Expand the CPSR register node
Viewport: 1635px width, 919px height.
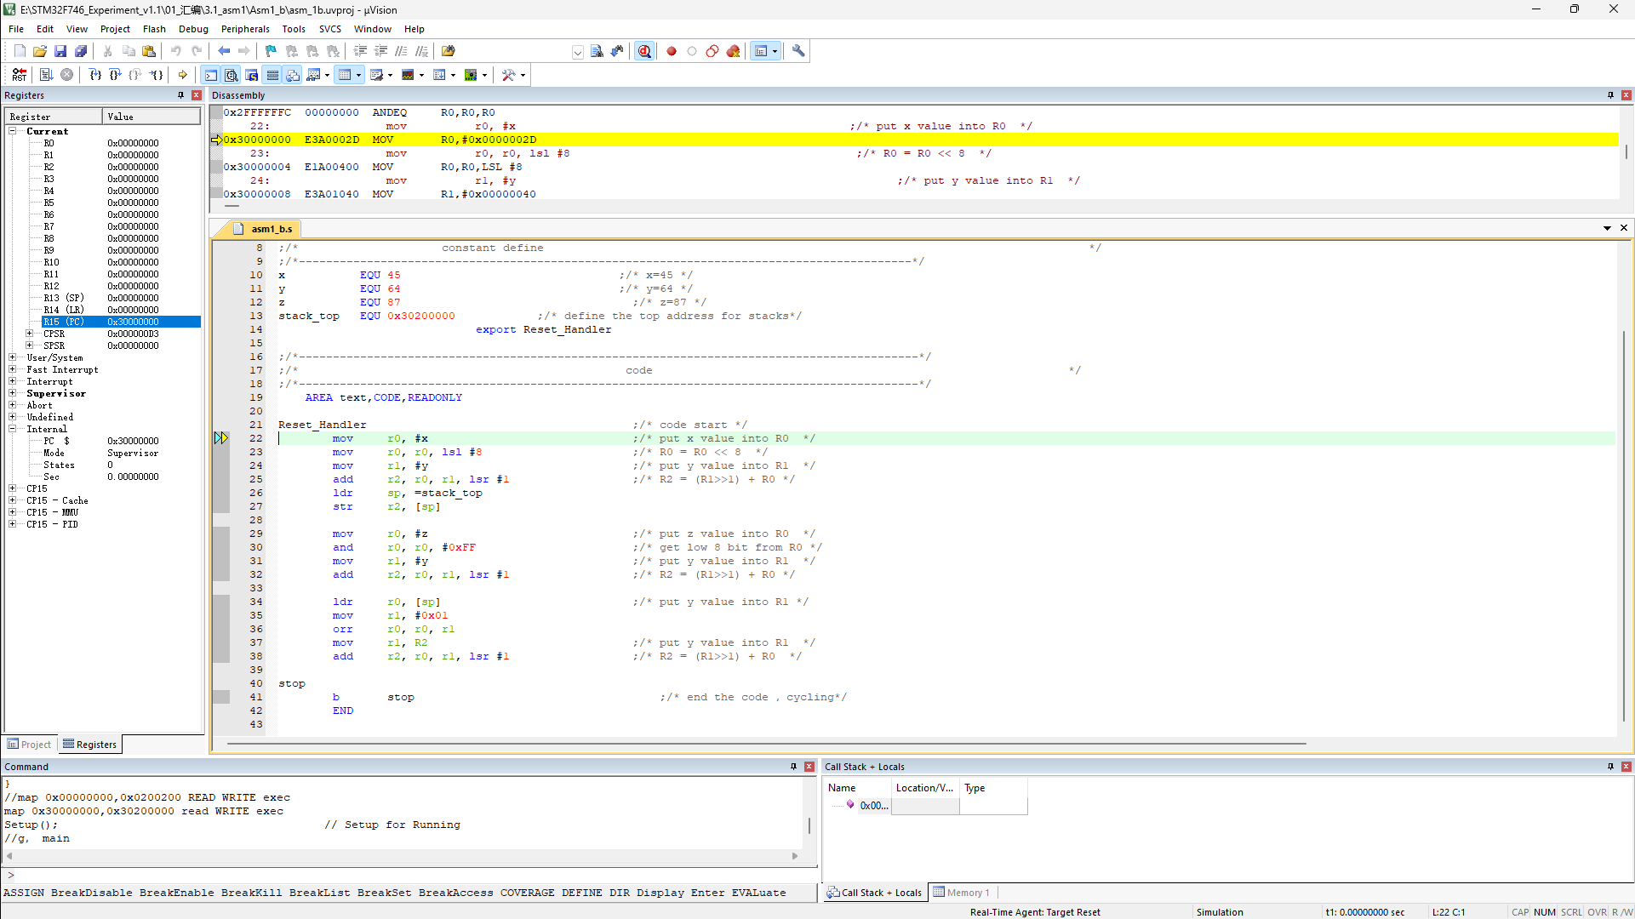pyautogui.click(x=30, y=334)
